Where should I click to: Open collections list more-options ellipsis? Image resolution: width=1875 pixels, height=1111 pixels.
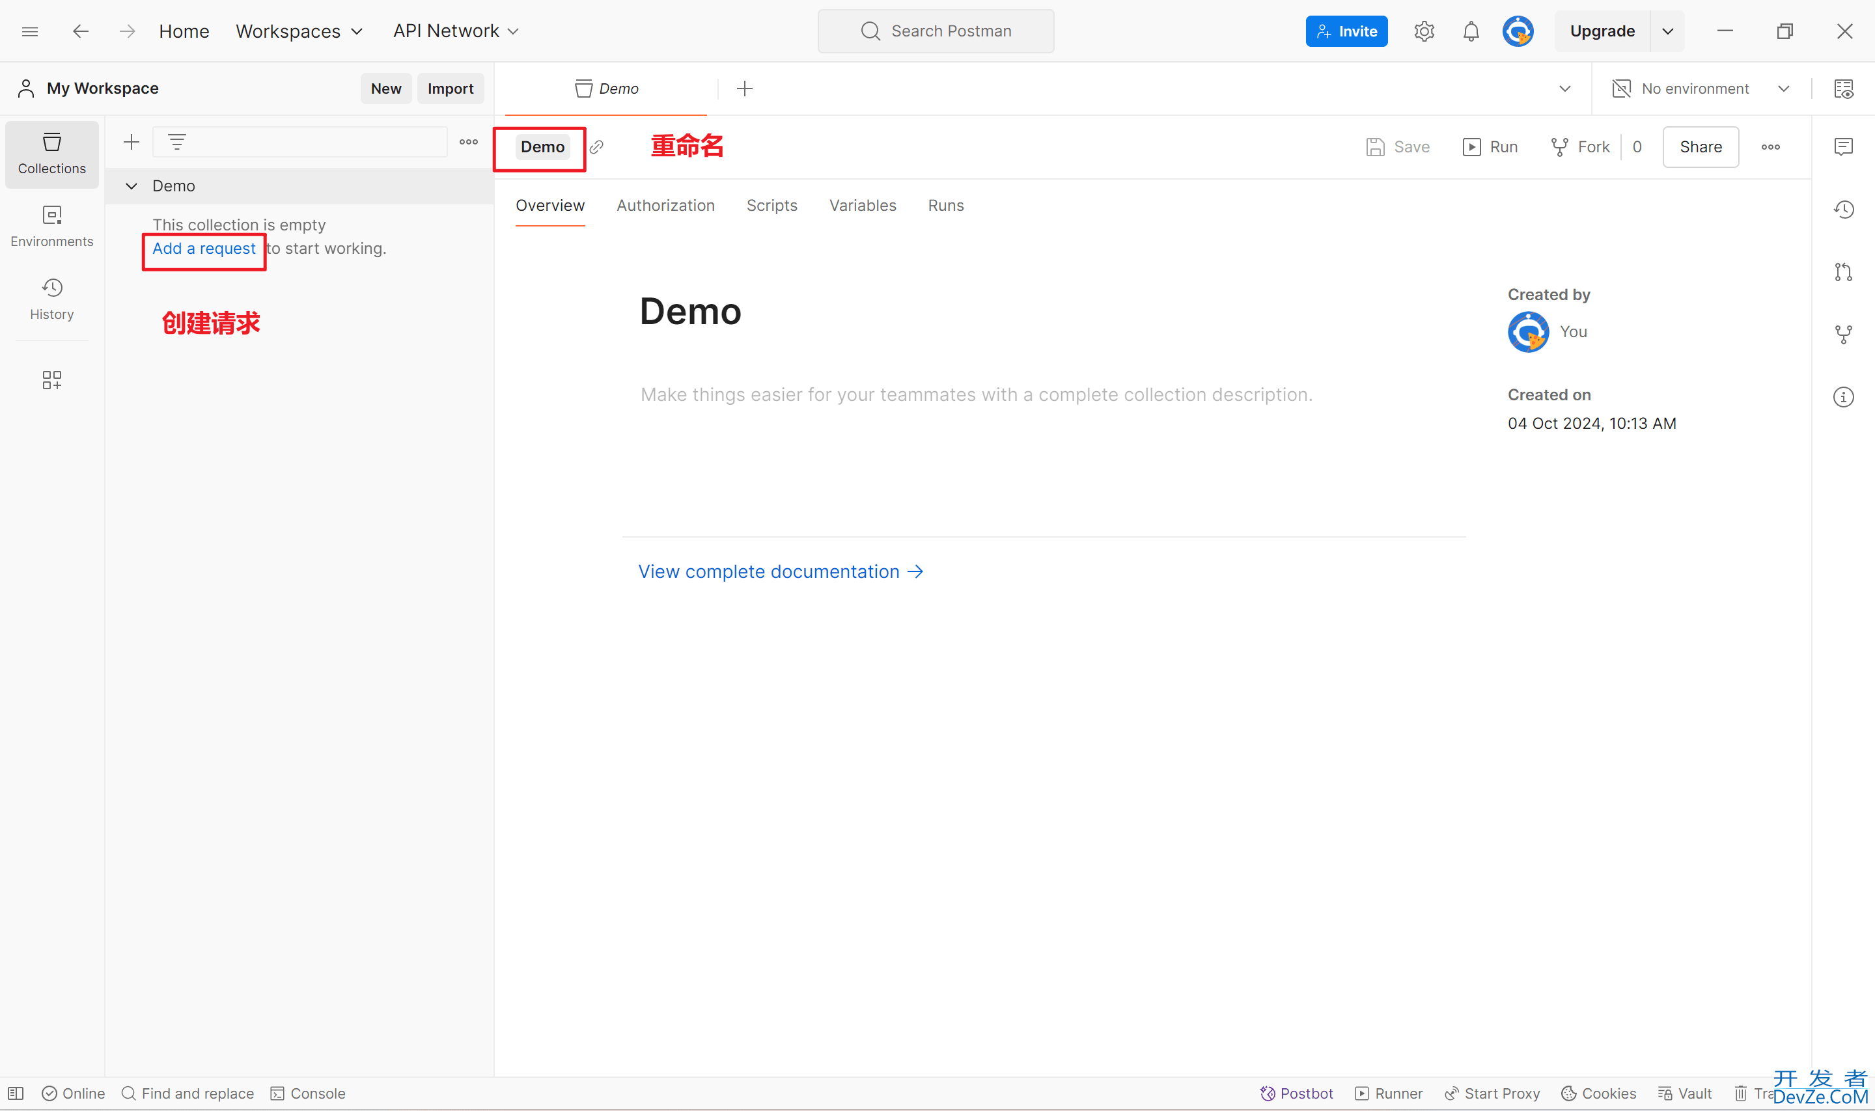(x=469, y=143)
